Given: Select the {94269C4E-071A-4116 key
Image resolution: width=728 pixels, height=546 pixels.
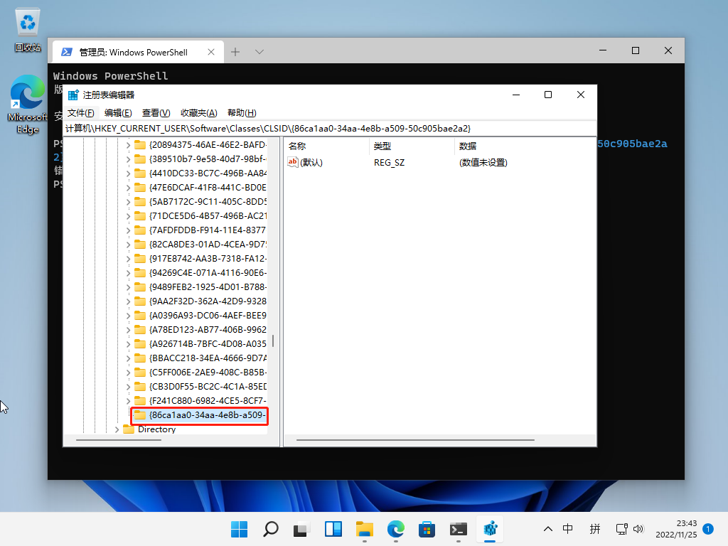Looking at the screenshot, I should click(x=208, y=273).
